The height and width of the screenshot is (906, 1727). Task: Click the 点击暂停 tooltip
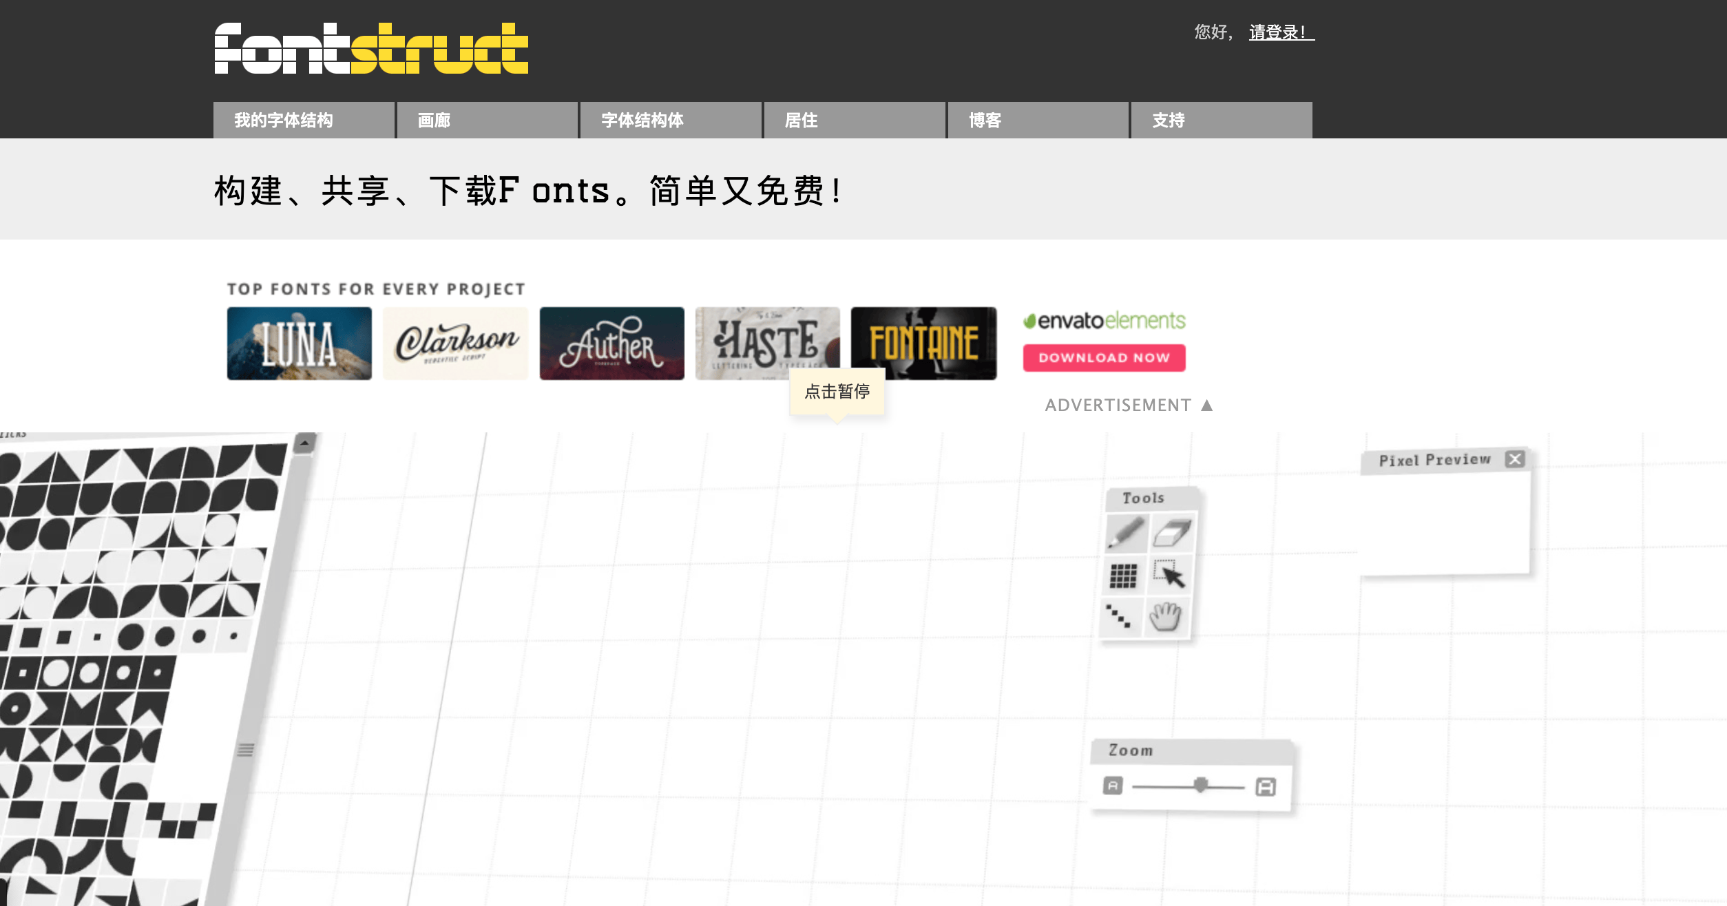[837, 392]
